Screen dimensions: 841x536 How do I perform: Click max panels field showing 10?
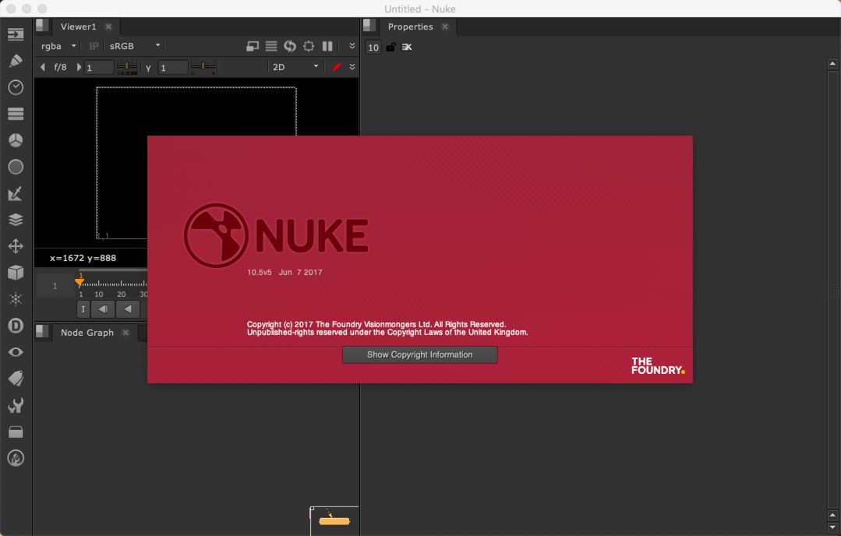click(373, 48)
